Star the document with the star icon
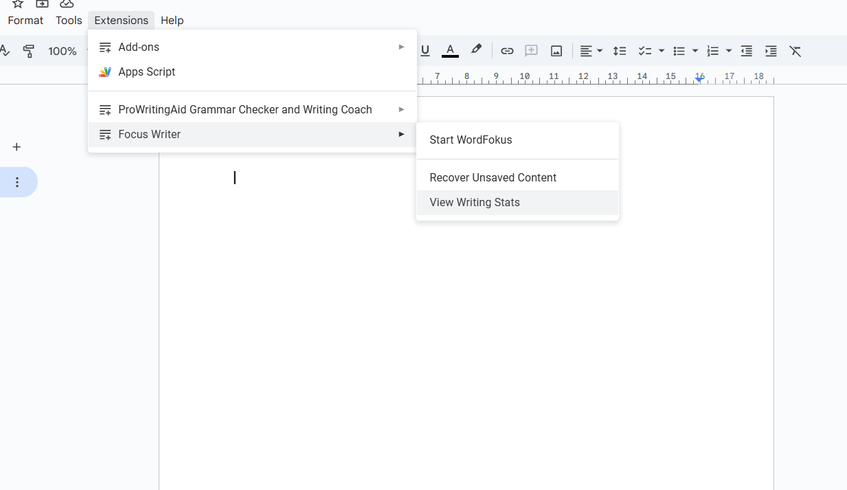Viewport: 847px width, 490px height. [18, 3]
